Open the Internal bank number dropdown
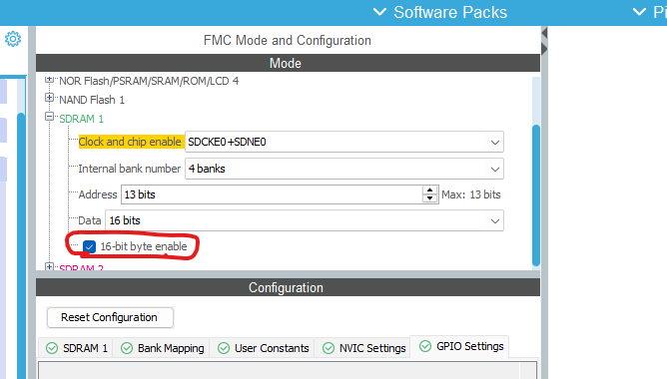The height and width of the screenshot is (379, 667). [x=344, y=169]
